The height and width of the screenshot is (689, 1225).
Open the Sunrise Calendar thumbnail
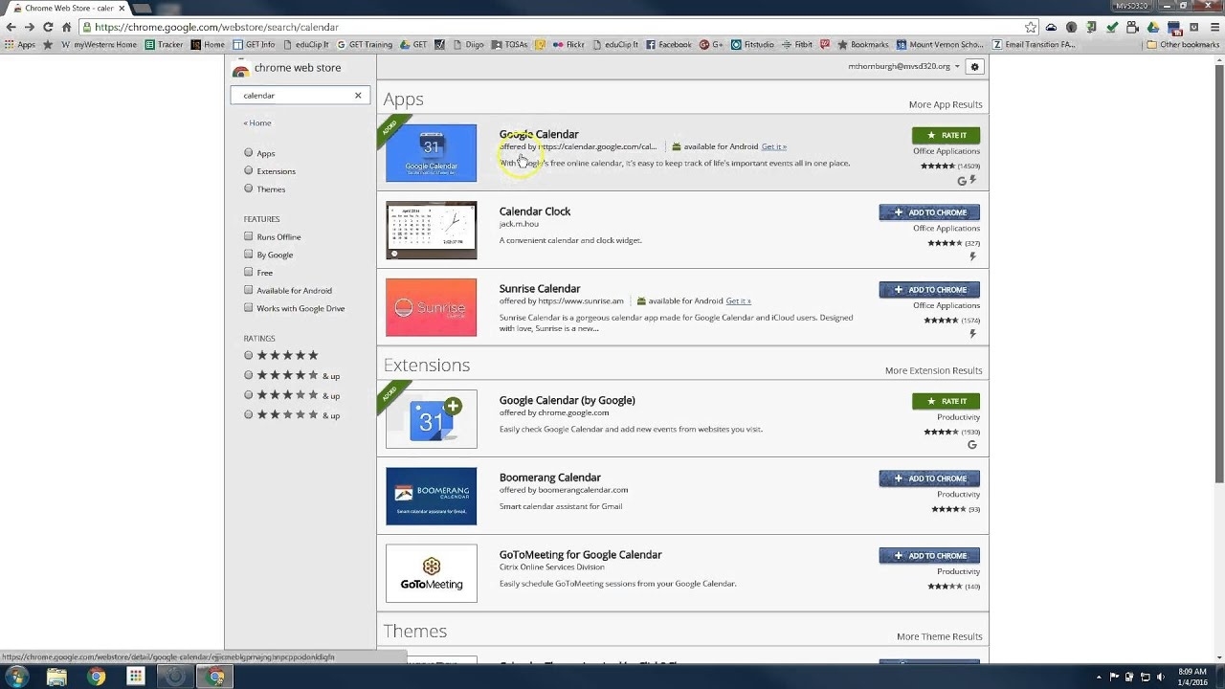point(431,307)
